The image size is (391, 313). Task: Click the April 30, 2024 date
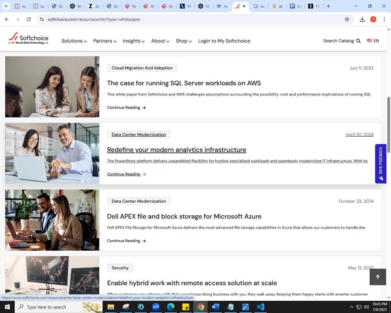pyautogui.click(x=360, y=134)
